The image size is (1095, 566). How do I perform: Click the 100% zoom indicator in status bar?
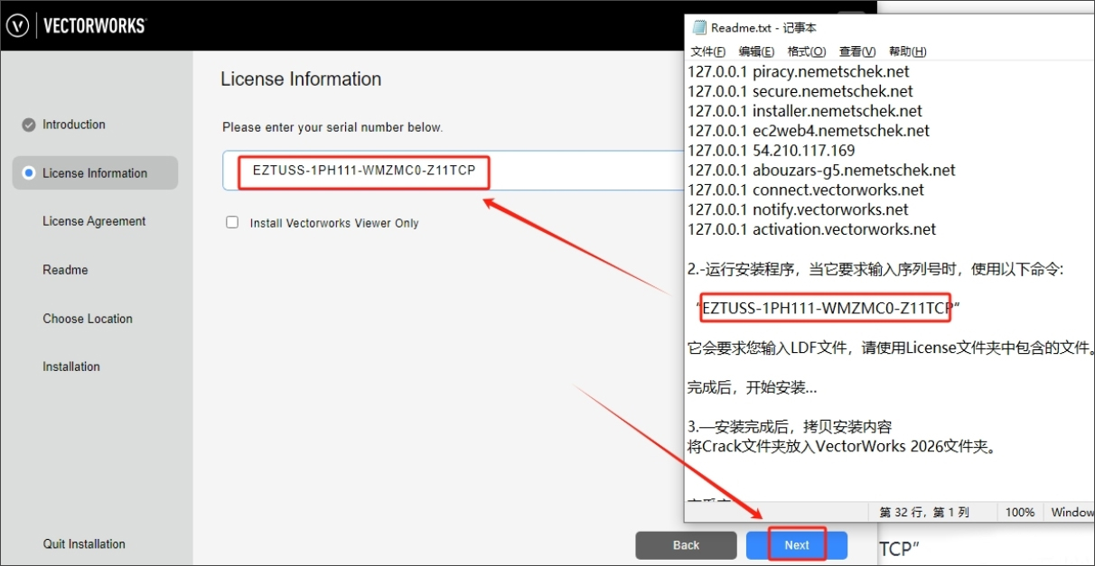tap(1019, 512)
